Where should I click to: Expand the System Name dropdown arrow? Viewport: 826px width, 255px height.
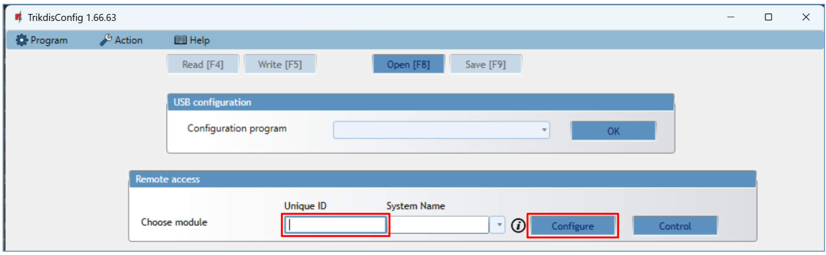(x=498, y=225)
